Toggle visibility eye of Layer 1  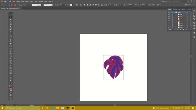pos(169,12)
